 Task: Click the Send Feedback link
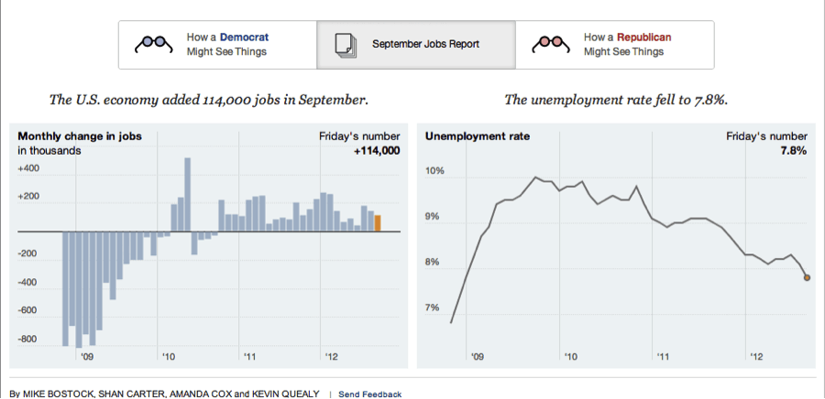[x=370, y=394]
